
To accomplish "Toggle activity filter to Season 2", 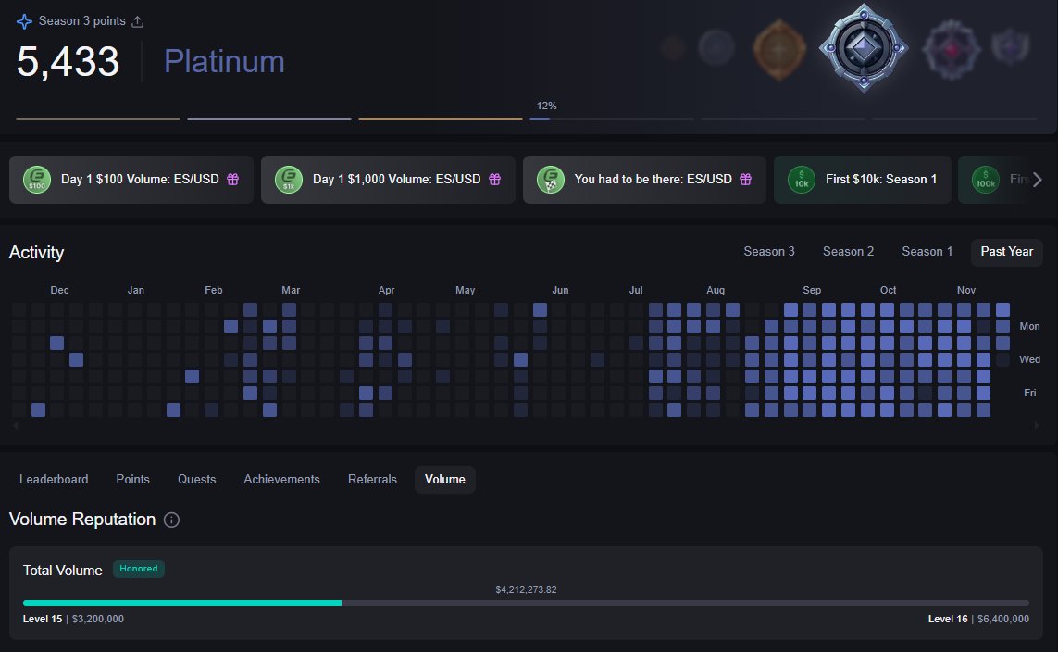I will (x=848, y=251).
